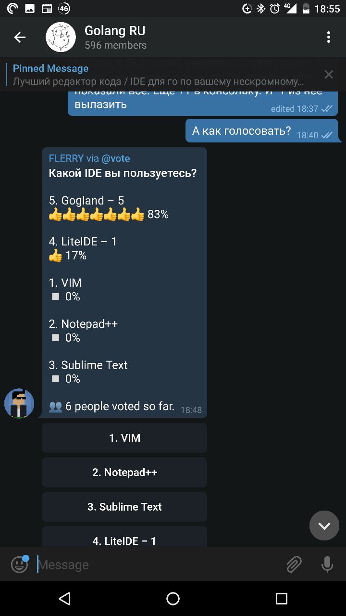Open the Android recent apps square button
The width and height of the screenshot is (346, 616).
point(281,598)
